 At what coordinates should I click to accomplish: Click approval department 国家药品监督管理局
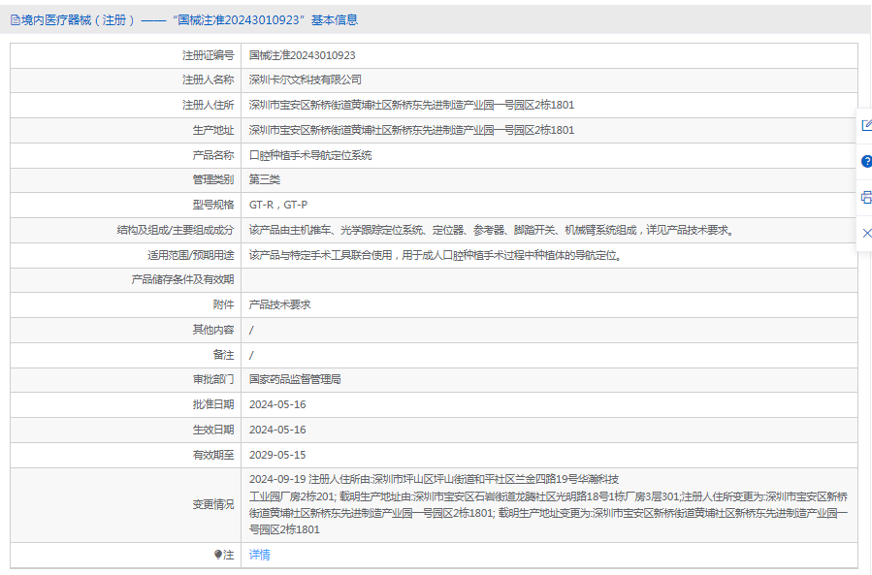pyautogui.click(x=295, y=379)
